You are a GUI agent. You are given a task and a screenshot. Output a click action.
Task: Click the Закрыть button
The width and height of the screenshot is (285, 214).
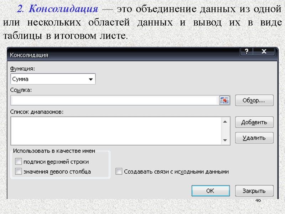click(x=254, y=191)
